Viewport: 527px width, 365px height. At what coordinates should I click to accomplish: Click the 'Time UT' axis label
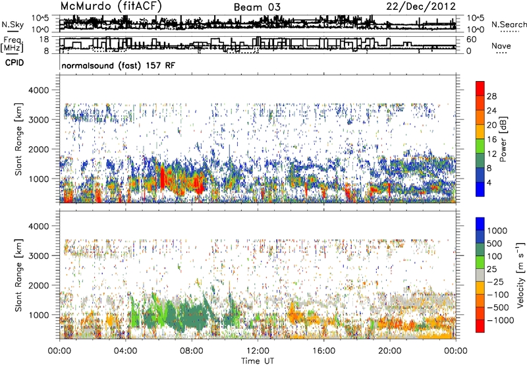click(x=258, y=360)
